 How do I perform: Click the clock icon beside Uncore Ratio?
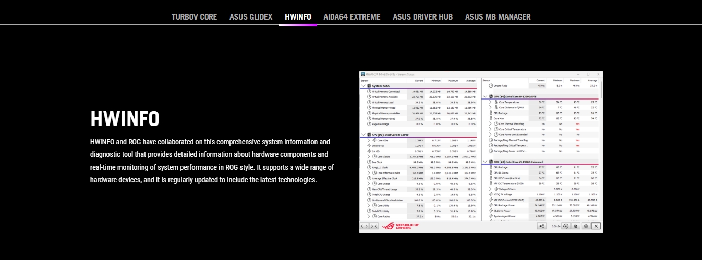click(491, 85)
